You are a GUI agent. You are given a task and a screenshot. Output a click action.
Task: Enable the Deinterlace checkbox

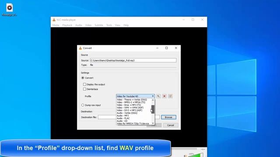84,89
